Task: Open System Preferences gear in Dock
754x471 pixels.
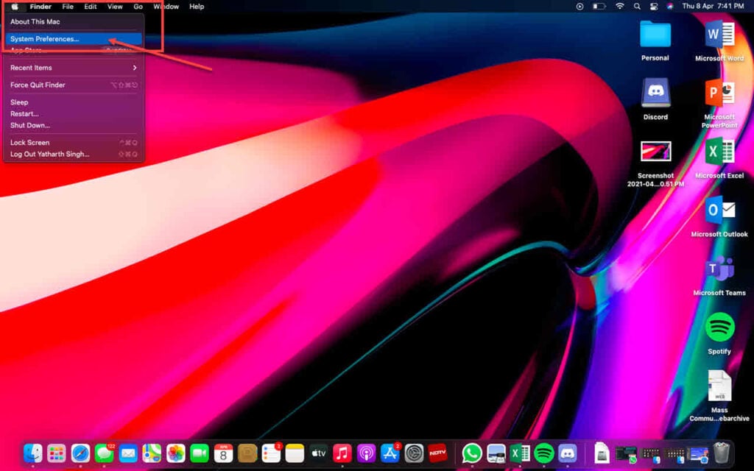Action: click(414, 453)
